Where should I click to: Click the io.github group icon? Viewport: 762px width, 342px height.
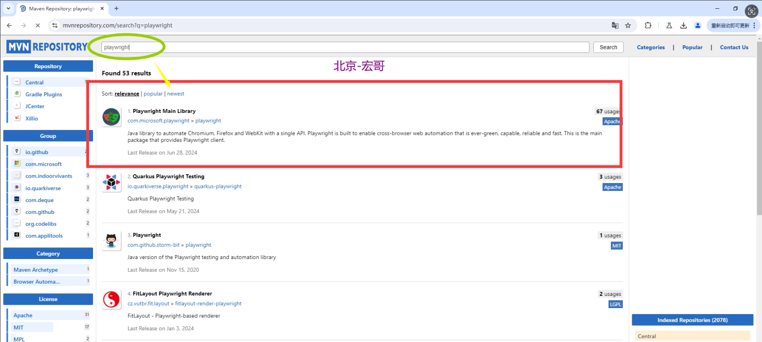point(17,152)
